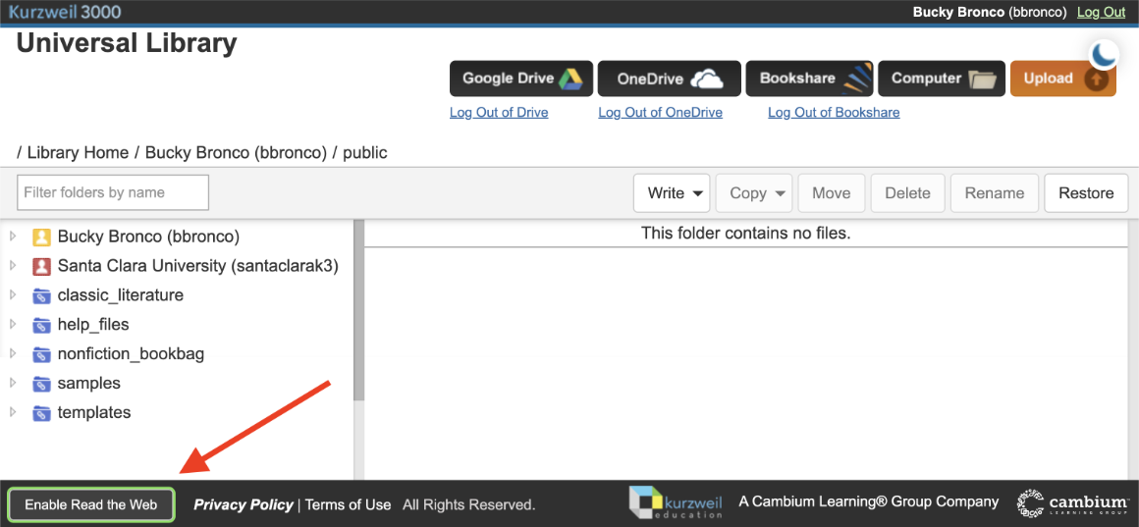The width and height of the screenshot is (1139, 527).
Task: Expand nonfiction_bookbag folder arrow
Action: (13, 353)
